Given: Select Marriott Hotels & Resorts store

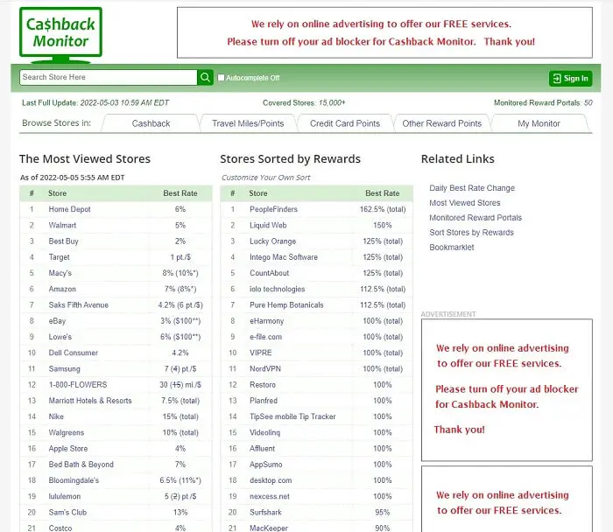Looking at the screenshot, I should [90, 401].
